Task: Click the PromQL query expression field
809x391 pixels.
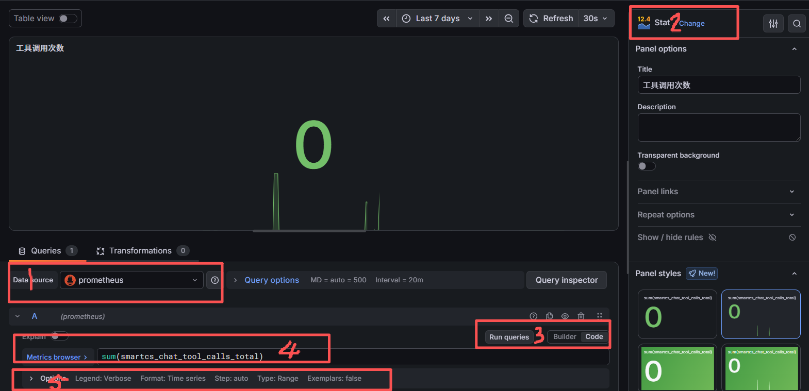Action: (x=353, y=356)
